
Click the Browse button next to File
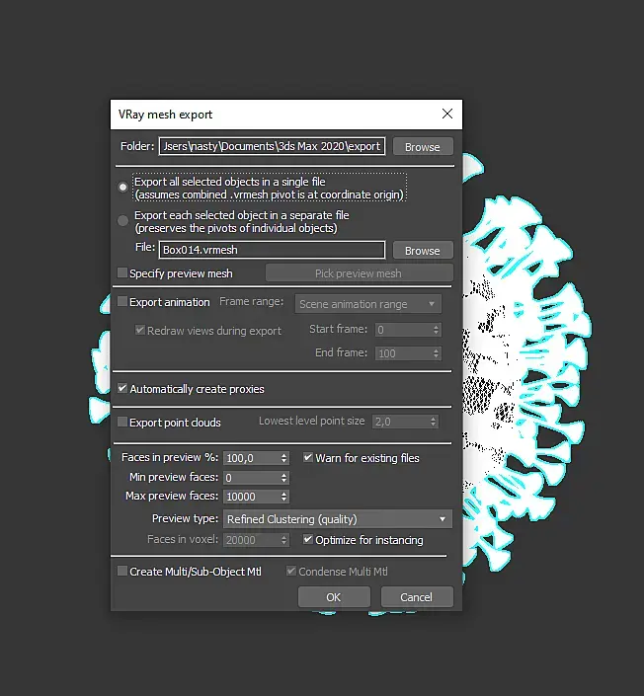click(x=423, y=251)
